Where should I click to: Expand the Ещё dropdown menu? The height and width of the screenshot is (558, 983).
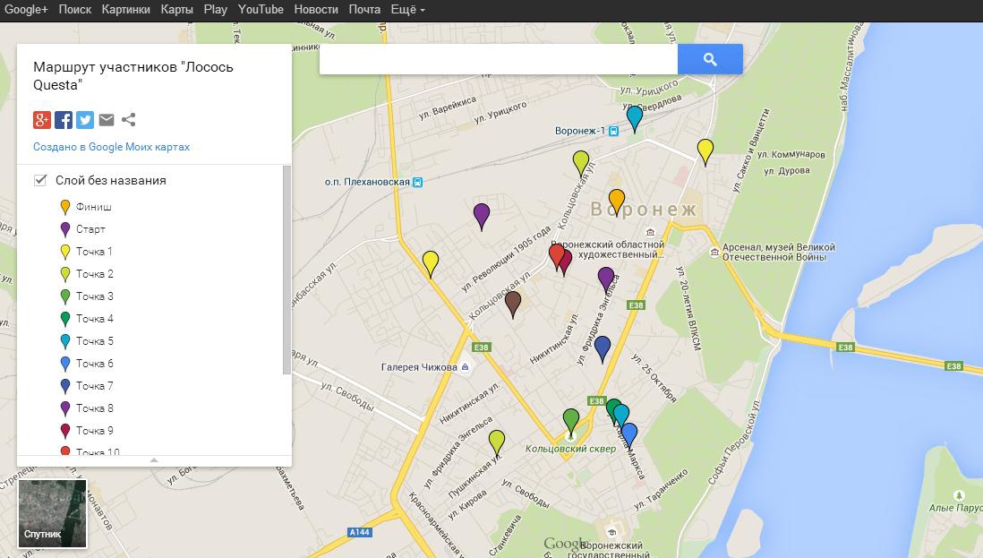click(407, 9)
